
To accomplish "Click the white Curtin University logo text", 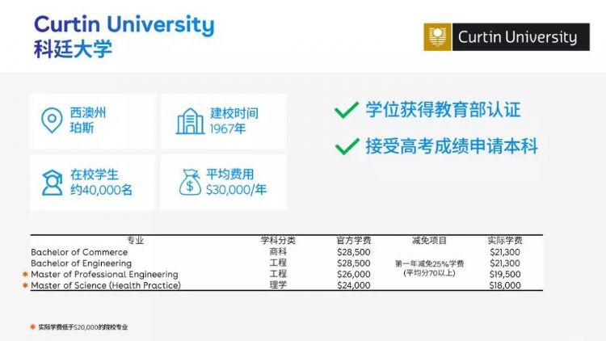I will [x=517, y=37].
